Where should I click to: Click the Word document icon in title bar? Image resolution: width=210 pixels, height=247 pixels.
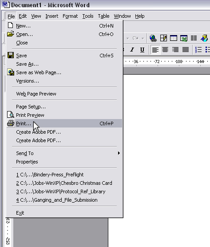[6, 4]
